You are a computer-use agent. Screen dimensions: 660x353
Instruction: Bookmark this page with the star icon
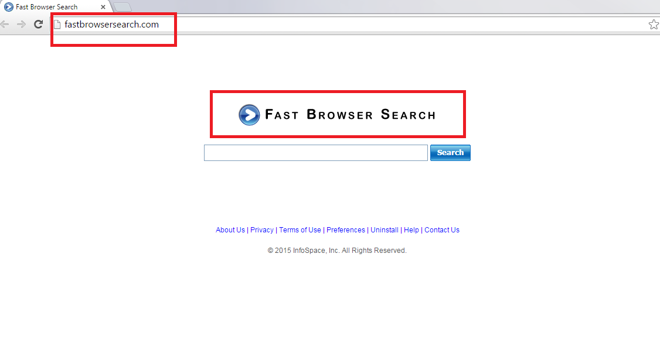click(654, 25)
